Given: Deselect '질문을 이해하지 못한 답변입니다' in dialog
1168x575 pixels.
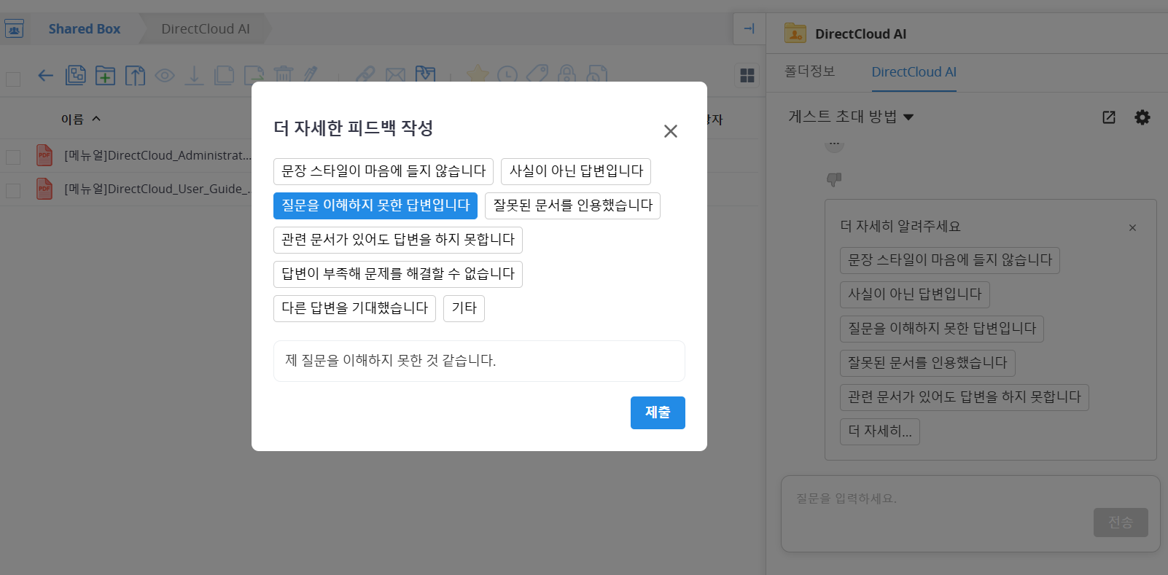Looking at the screenshot, I should pyautogui.click(x=375, y=206).
